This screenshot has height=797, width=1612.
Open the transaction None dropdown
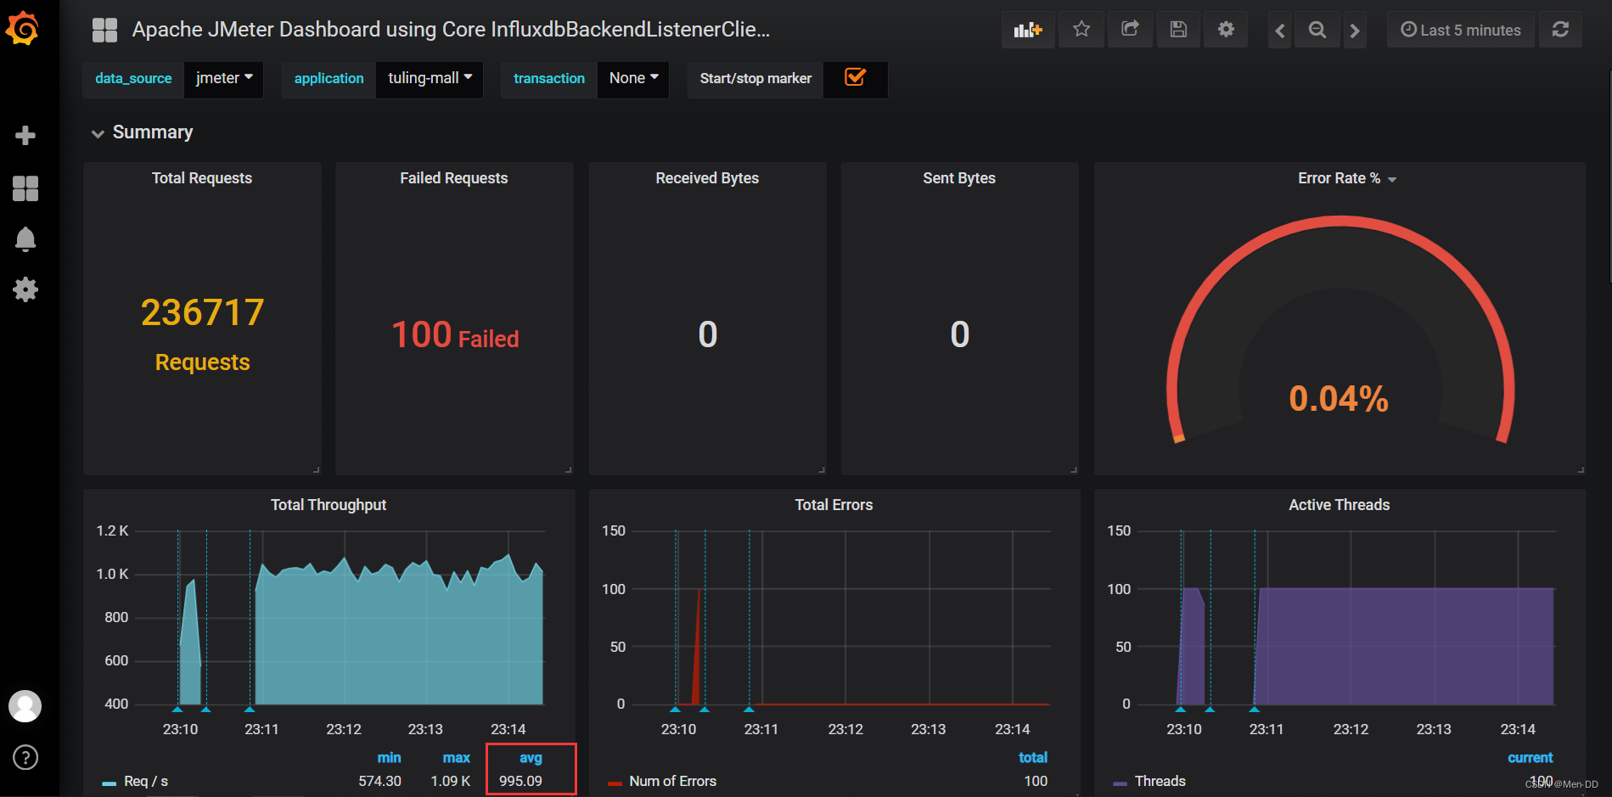(633, 79)
